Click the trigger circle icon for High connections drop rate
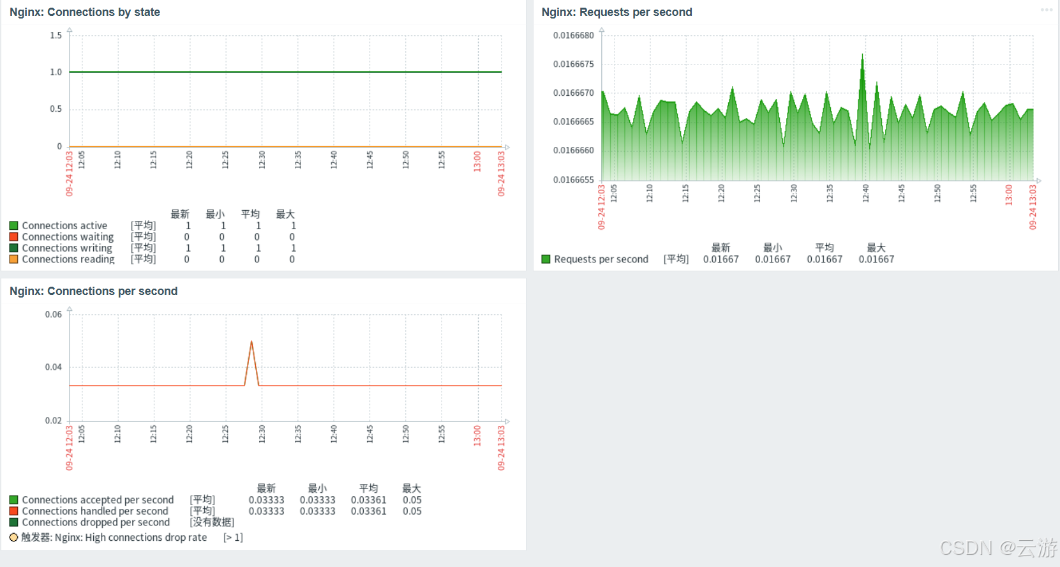This screenshot has width=1060, height=567. point(13,538)
